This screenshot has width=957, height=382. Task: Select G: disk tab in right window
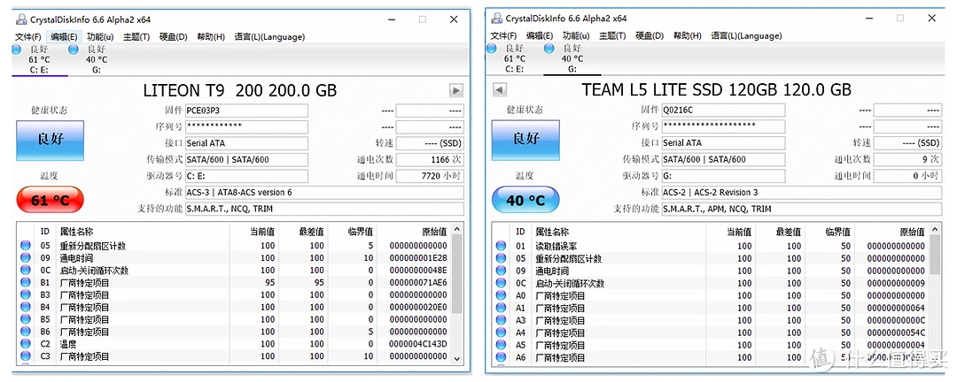572,58
